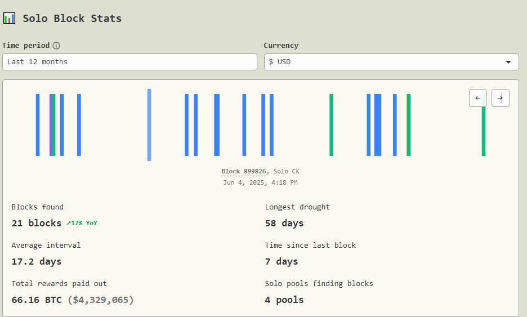Click the Average interval '17.2 days' value

pyautogui.click(x=37, y=261)
